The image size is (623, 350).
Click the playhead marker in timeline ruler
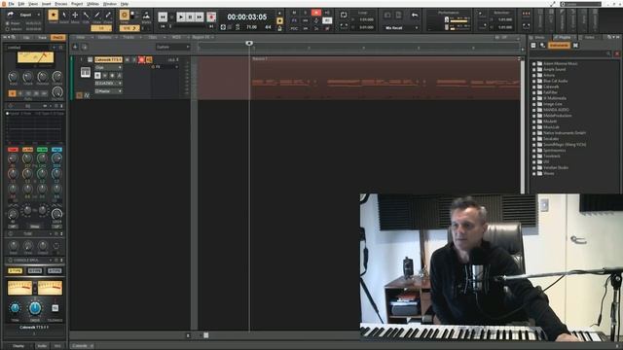(x=249, y=43)
